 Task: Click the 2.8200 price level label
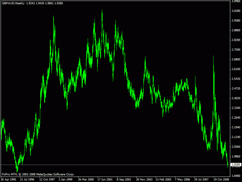pos(236,40)
